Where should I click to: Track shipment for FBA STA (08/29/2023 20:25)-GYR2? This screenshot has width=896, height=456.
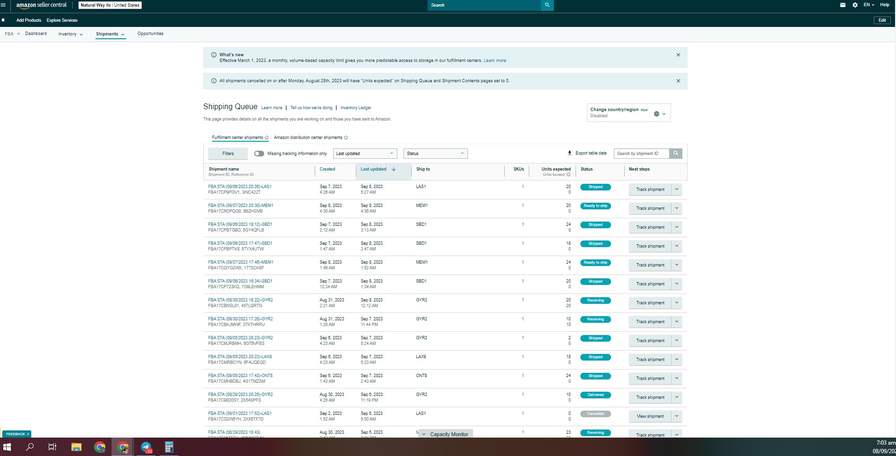(x=650, y=397)
